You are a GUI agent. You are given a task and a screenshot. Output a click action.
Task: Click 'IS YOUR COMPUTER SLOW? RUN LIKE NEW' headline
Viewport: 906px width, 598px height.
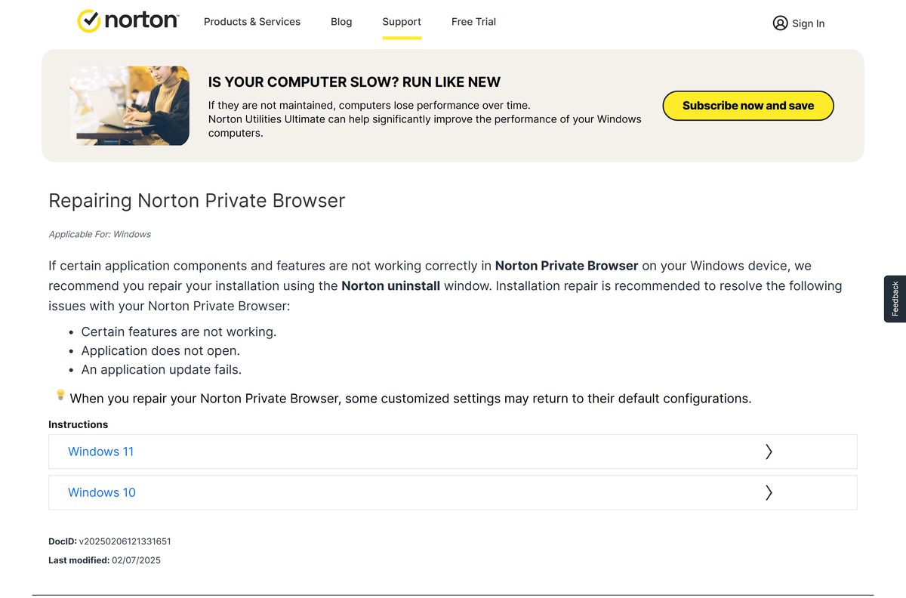354,82
